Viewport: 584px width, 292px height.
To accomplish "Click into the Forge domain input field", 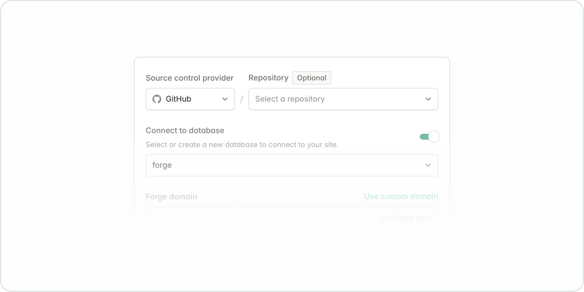I will pyautogui.click(x=258, y=218).
